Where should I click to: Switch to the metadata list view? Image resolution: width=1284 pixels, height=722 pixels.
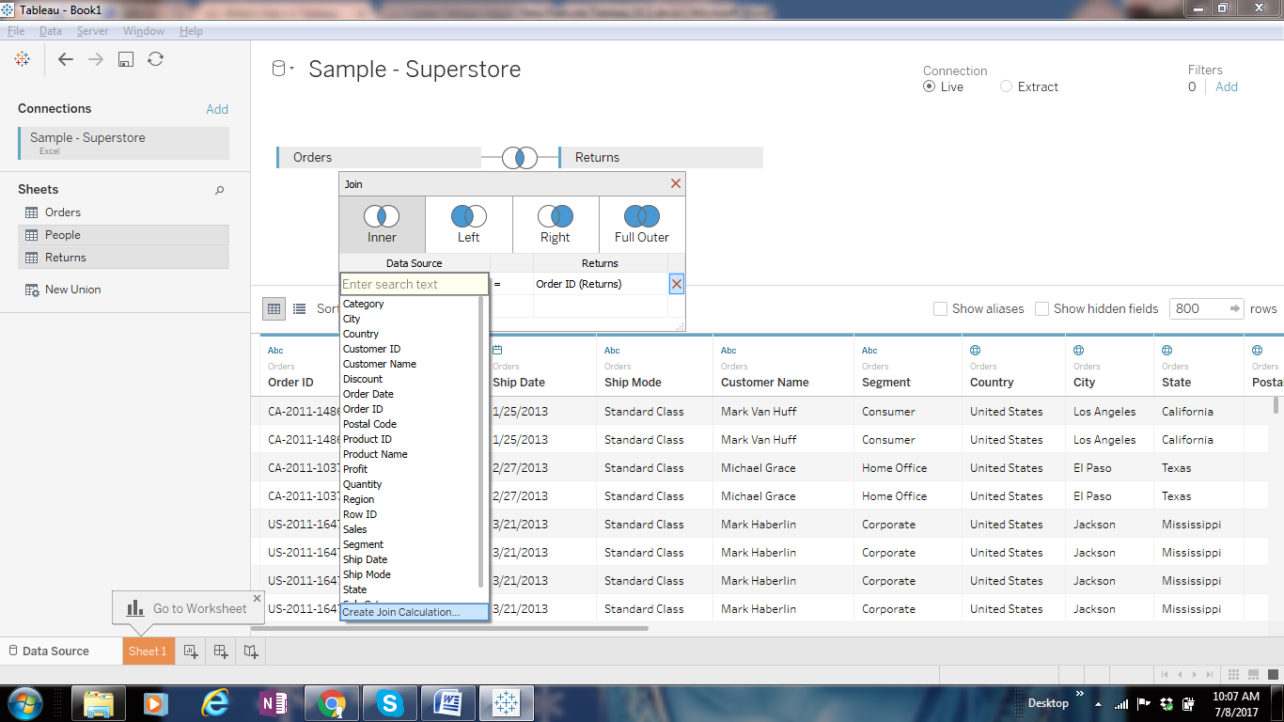pos(299,308)
